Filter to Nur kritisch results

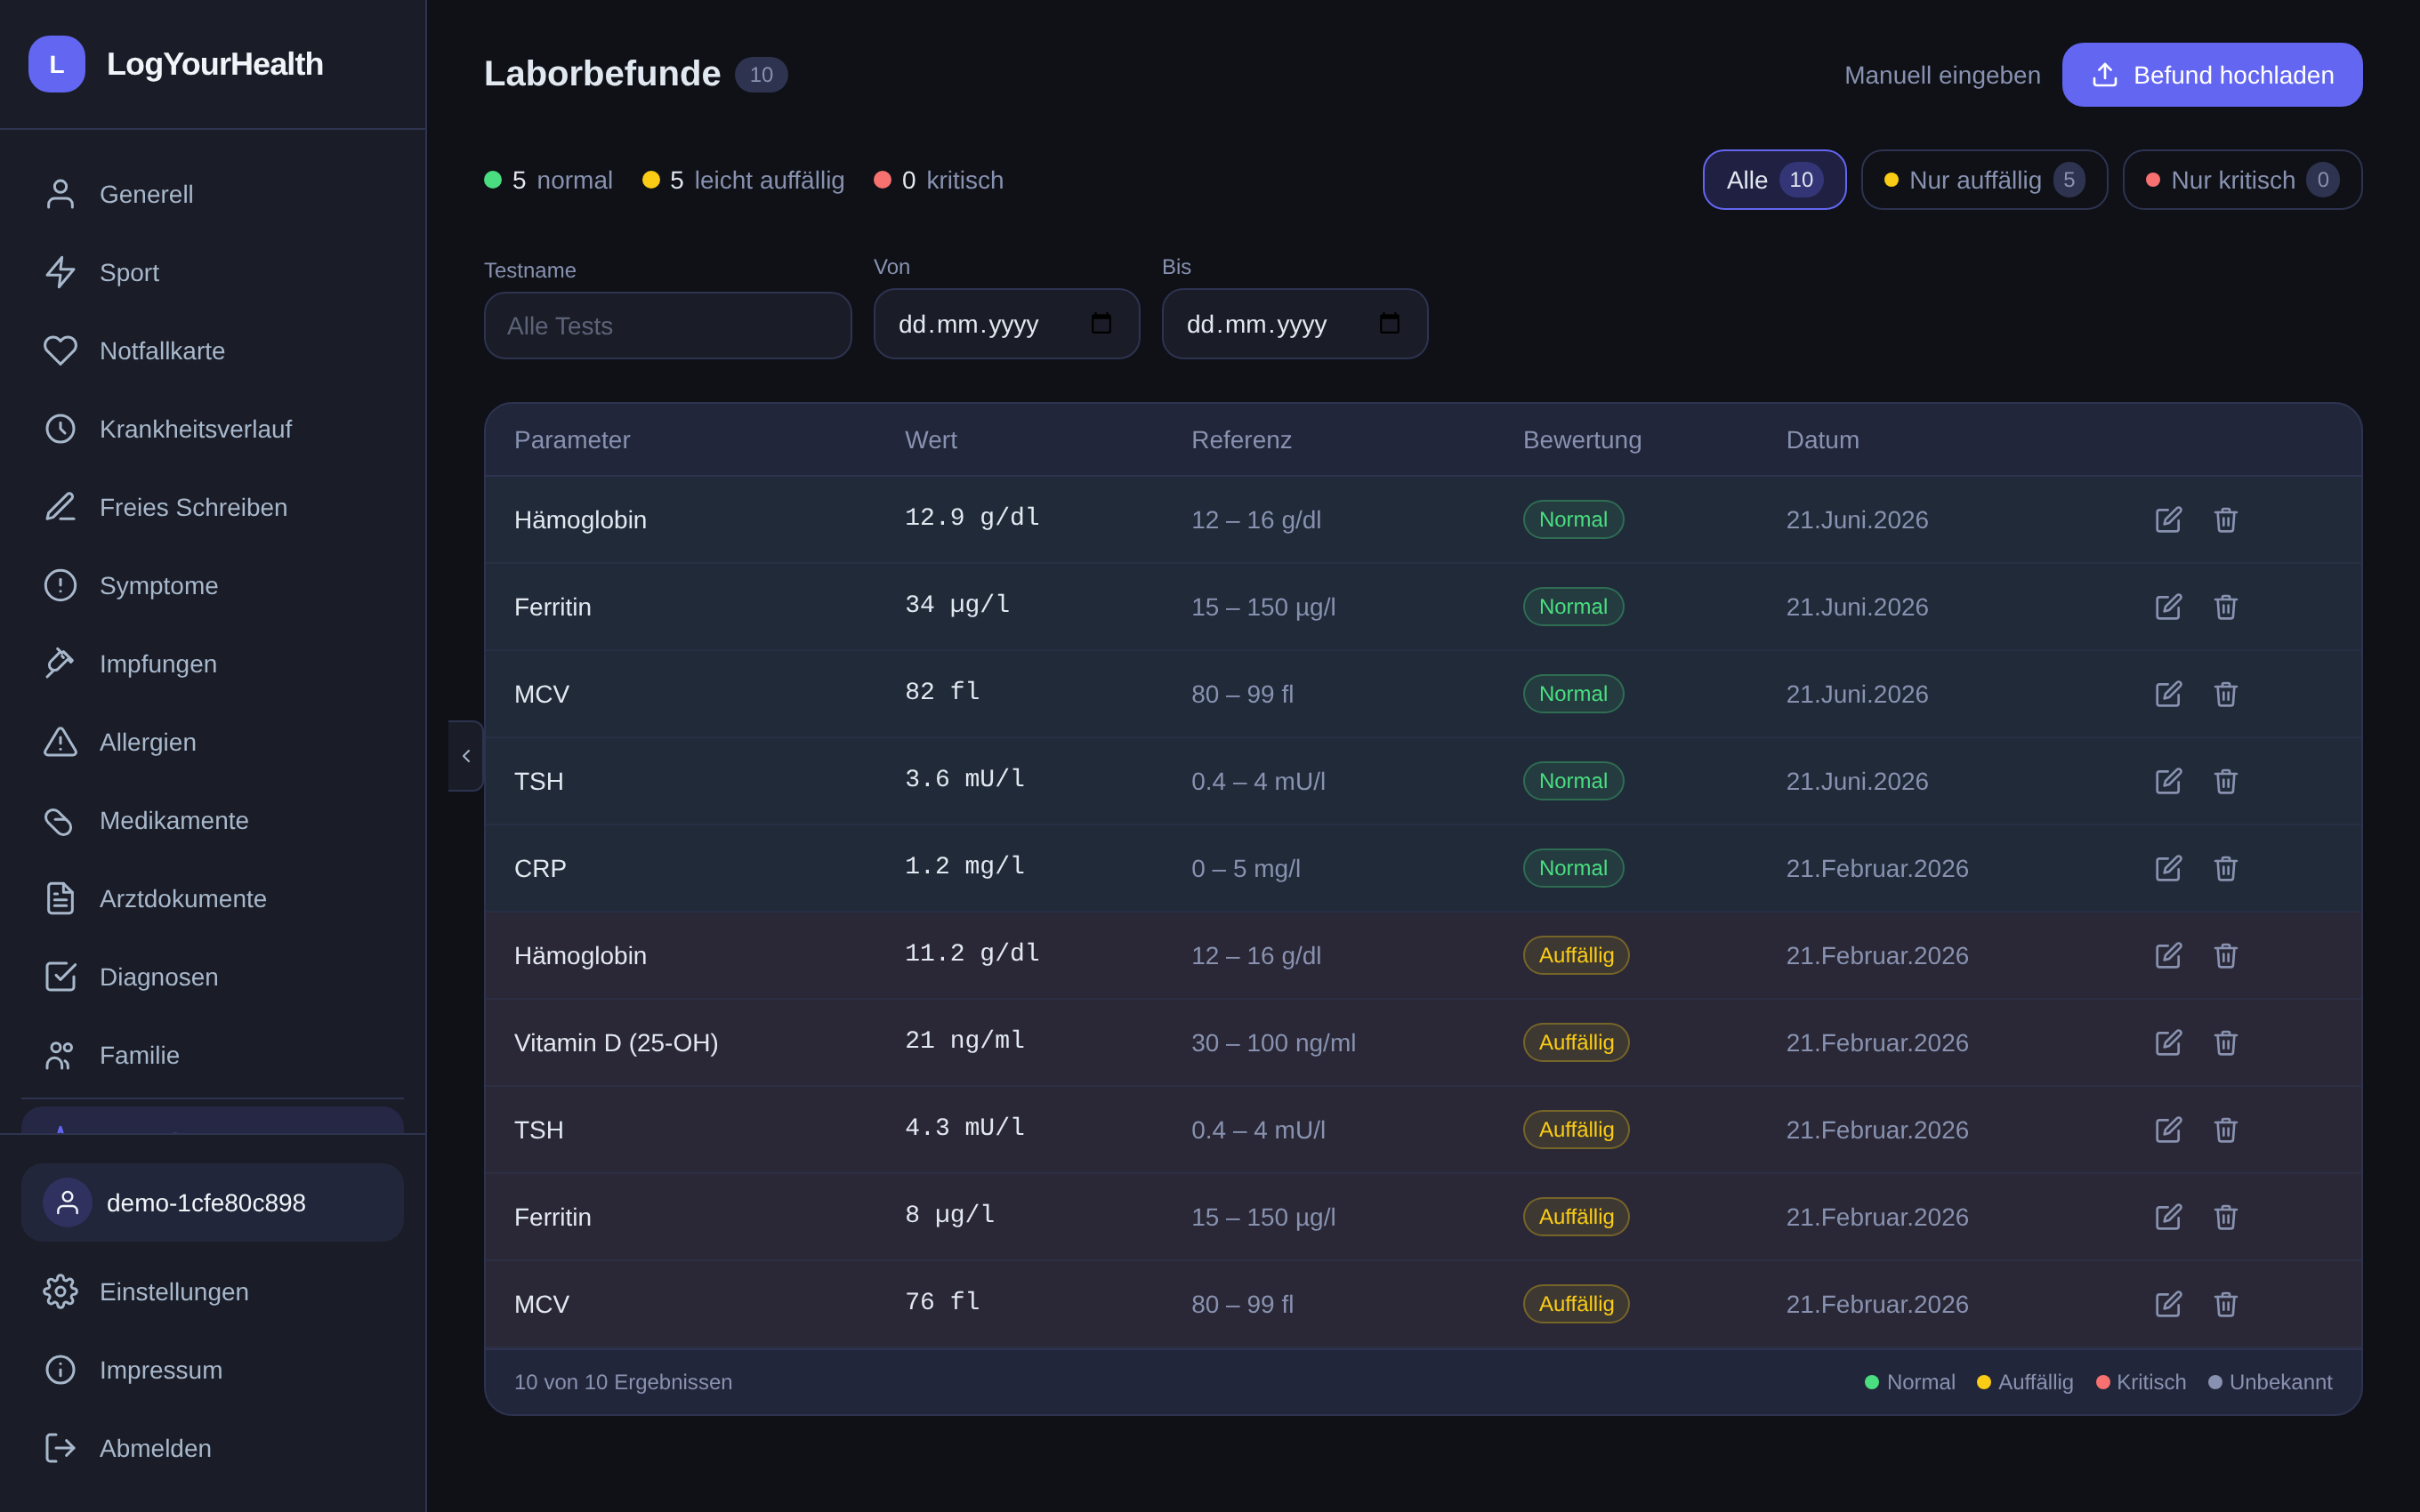point(2242,180)
